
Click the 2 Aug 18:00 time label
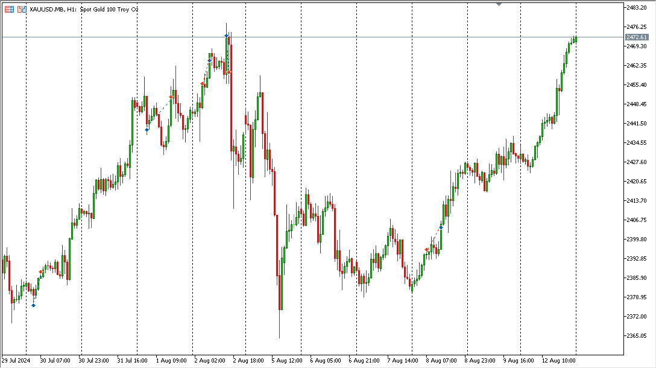[248, 361]
